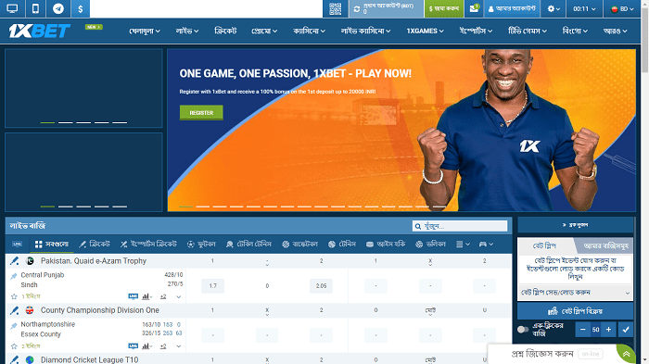Expand the sports menu in main navigation

coord(145,31)
